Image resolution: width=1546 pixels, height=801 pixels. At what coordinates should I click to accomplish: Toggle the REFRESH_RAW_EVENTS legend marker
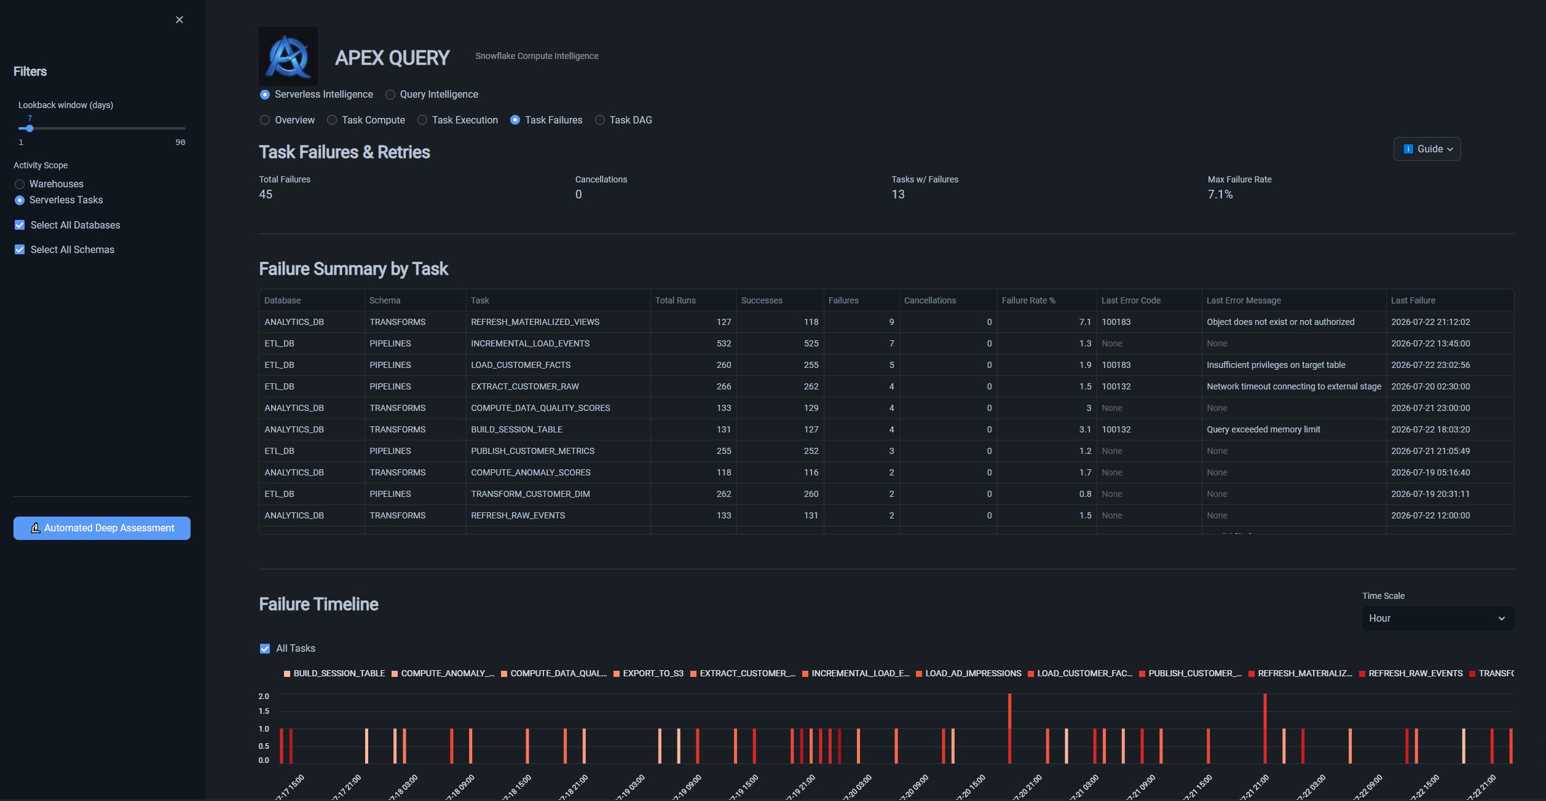point(1362,674)
